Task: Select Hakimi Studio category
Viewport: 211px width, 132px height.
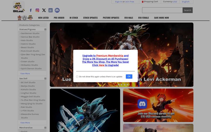Action: click(x=28, y=44)
